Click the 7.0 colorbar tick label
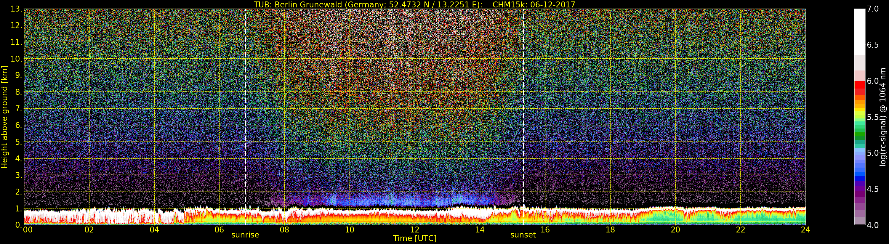 pos(873,9)
